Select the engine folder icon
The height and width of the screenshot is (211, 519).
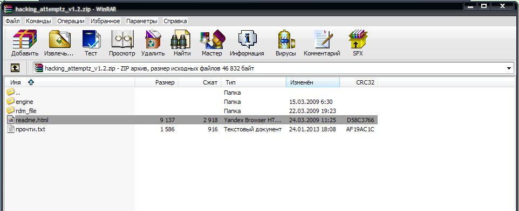pyautogui.click(x=11, y=101)
